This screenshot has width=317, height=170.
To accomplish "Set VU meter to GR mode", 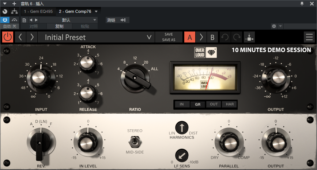I will coord(197,104).
